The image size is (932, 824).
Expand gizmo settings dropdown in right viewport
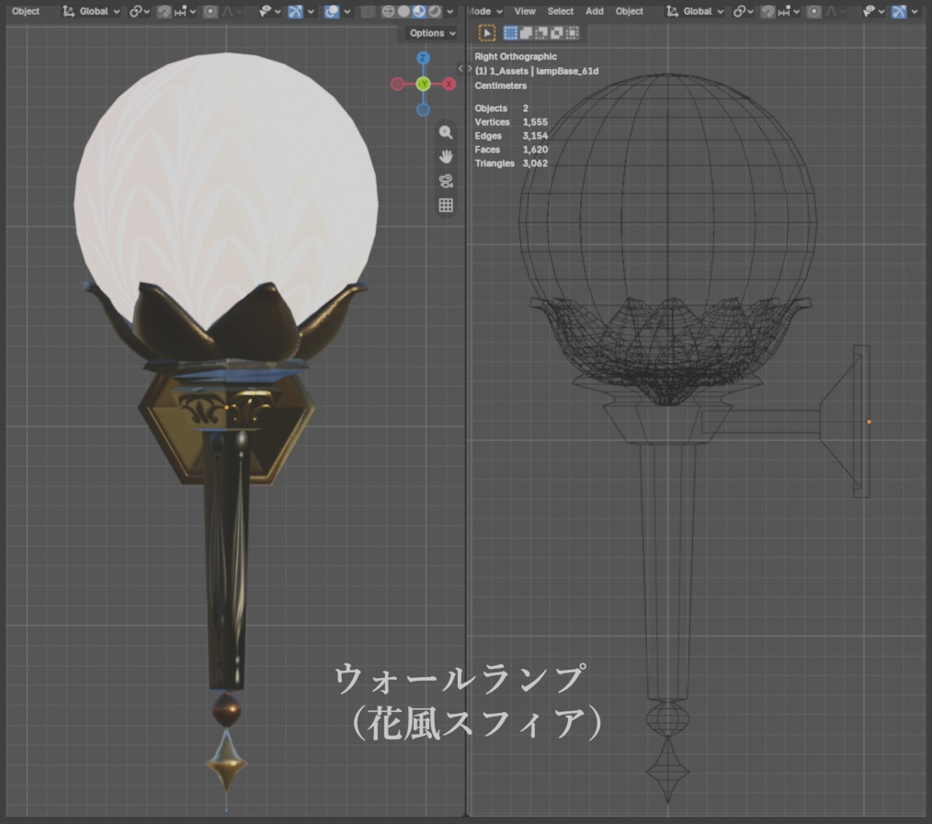[x=915, y=11]
